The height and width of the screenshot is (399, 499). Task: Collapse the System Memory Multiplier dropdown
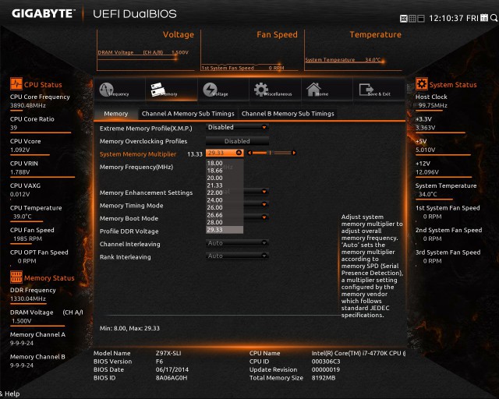coord(239,153)
